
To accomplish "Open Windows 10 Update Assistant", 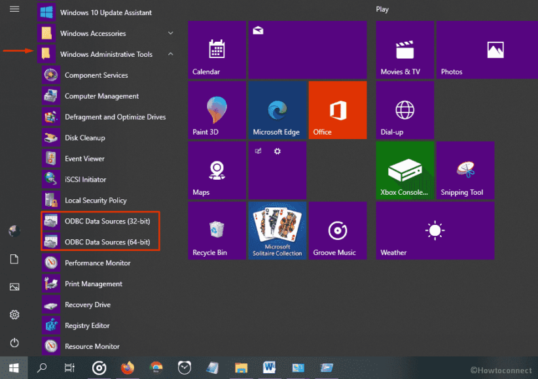I will coord(107,12).
